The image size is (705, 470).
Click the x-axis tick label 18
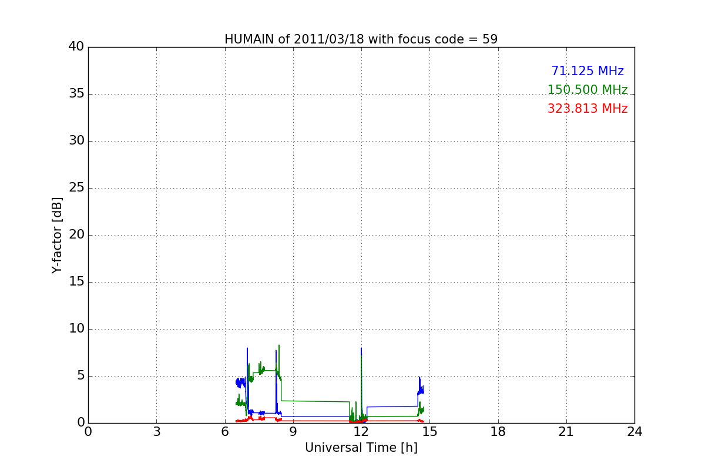pos(498,432)
